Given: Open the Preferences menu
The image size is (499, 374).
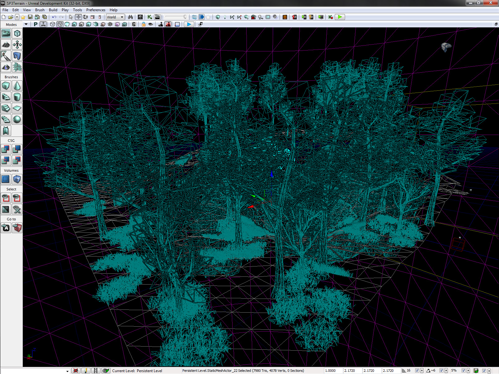Looking at the screenshot, I should 96,10.
